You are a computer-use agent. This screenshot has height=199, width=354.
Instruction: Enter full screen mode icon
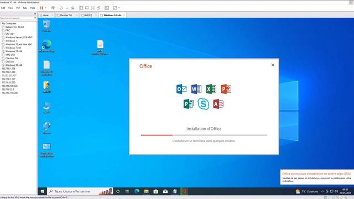click(x=92, y=8)
